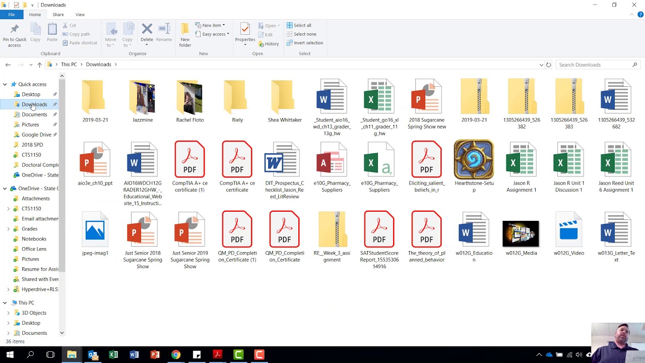Open Windows Start menu
The height and width of the screenshot is (363, 645).
10,355
